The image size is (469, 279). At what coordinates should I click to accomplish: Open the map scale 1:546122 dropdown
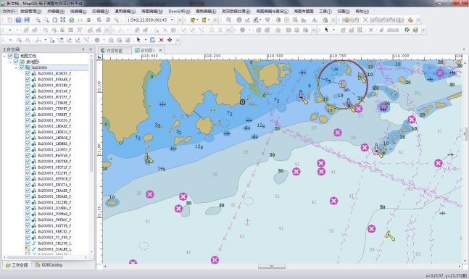click(173, 20)
